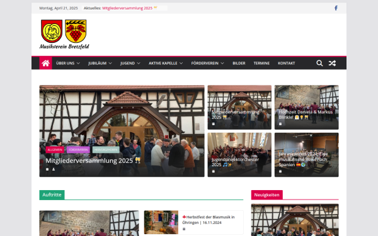
Task: Open the Jugend menu item
Action: (127, 63)
